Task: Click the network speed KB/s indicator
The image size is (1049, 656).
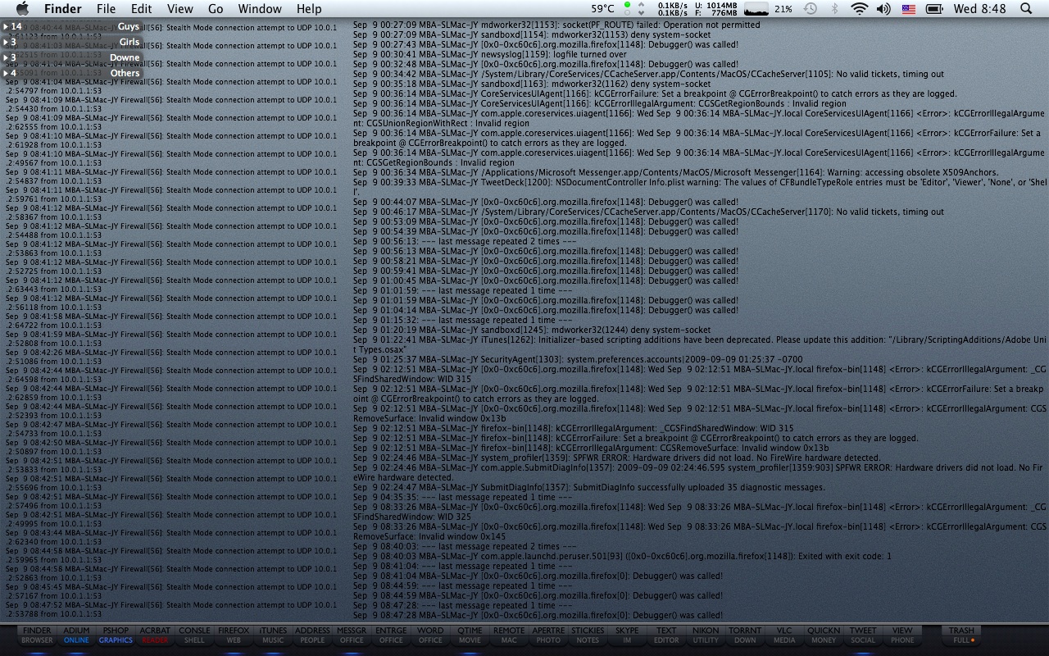Action: 673,9
